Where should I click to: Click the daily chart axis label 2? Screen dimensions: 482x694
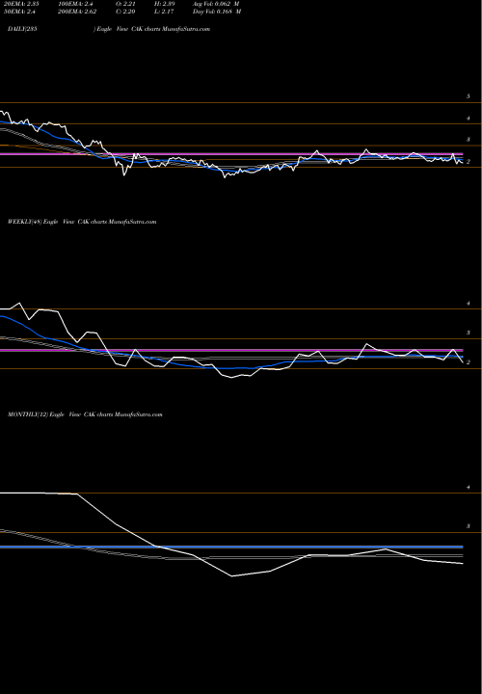click(x=468, y=162)
